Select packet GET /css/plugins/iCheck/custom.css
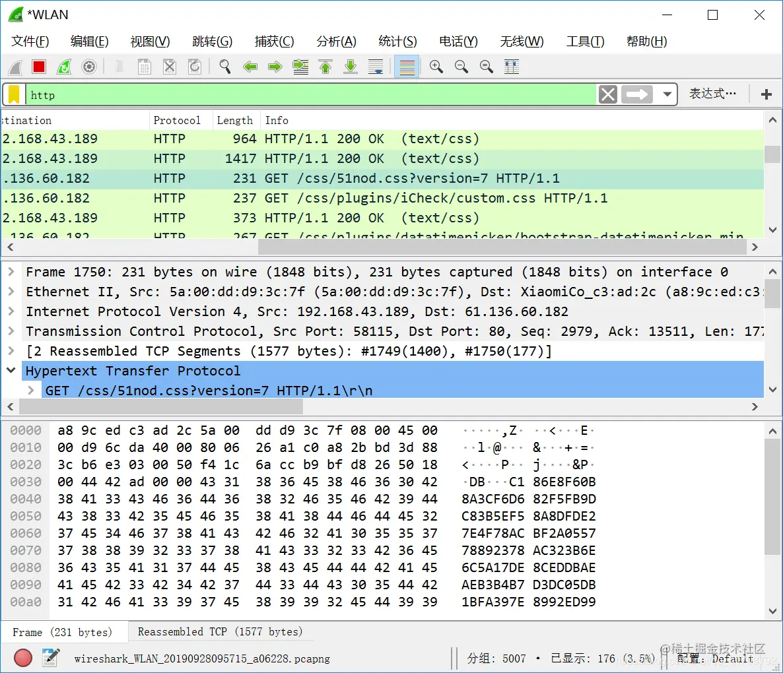Image resolution: width=783 pixels, height=673 pixels. [382, 198]
